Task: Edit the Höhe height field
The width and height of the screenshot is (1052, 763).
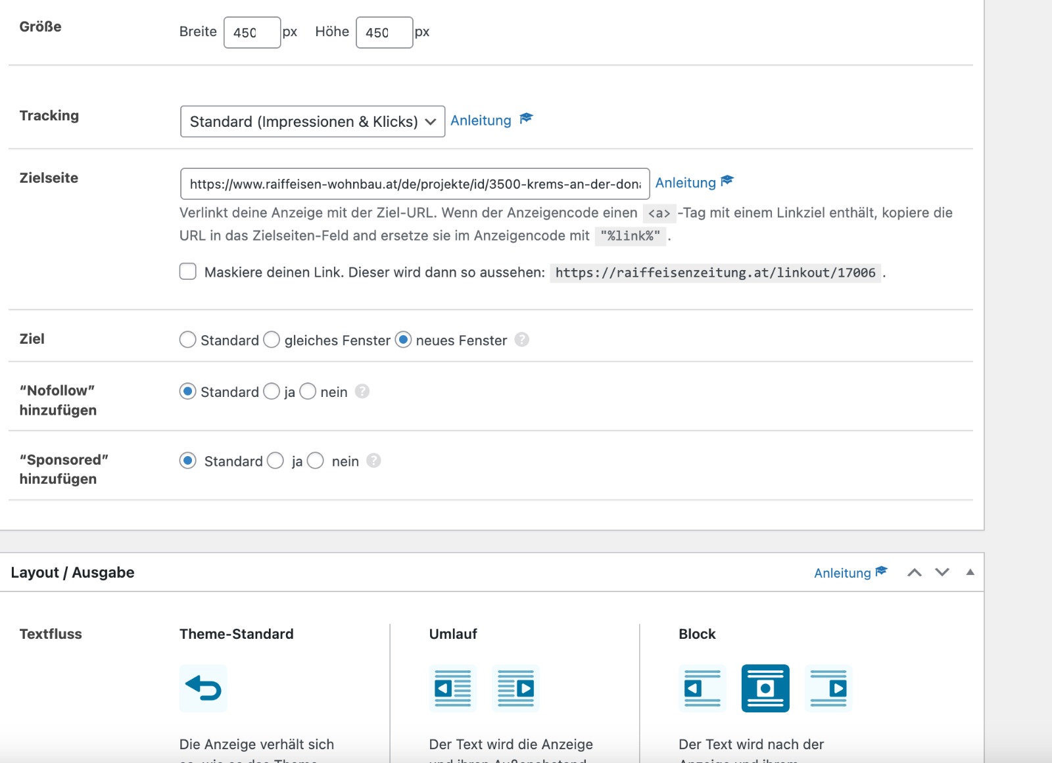Action: (x=384, y=32)
